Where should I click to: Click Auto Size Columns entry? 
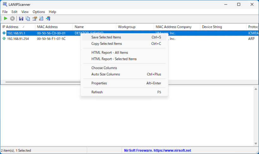coord(124,74)
